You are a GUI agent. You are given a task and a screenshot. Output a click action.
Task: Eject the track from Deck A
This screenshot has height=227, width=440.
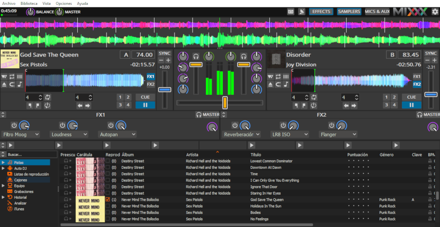(4, 84)
